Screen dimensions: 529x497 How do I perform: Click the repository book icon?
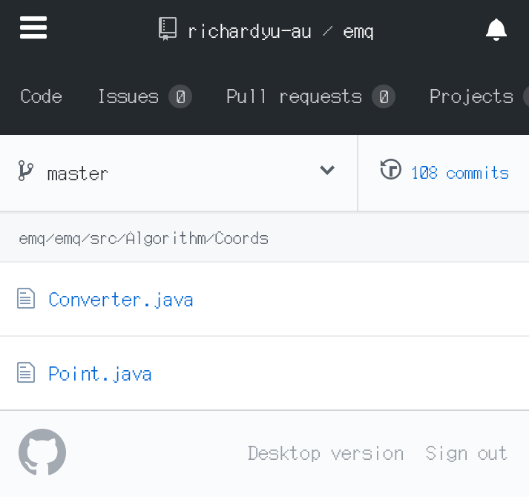pyautogui.click(x=168, y=29)
